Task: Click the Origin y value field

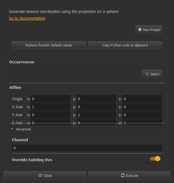Action: tap(96, 99)
